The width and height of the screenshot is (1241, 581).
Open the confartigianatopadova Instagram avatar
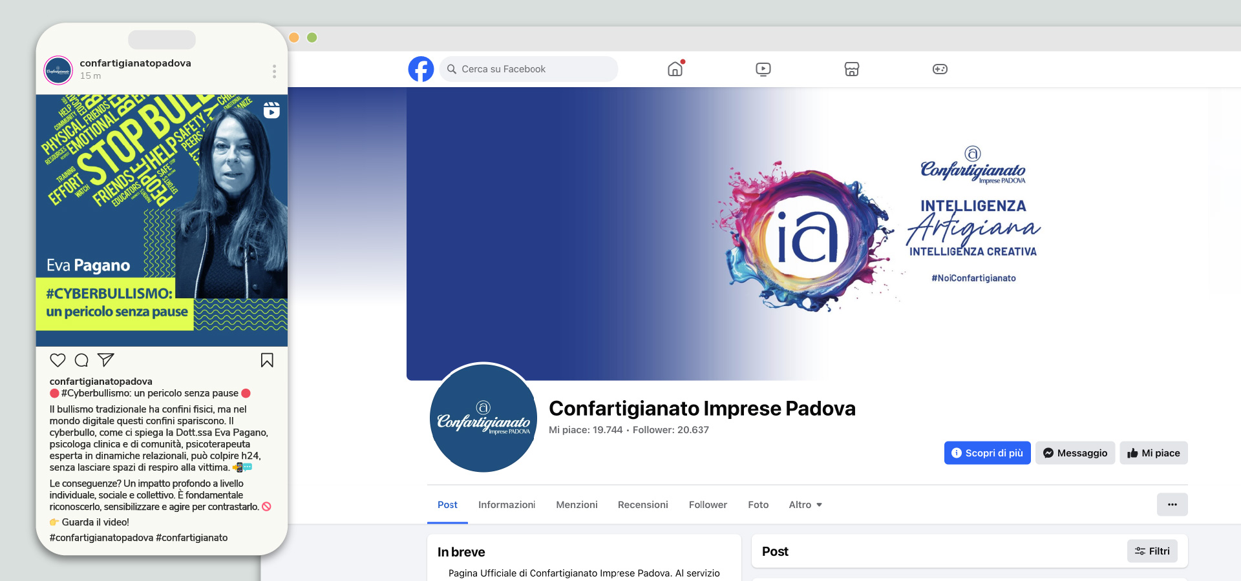pos(58,70)
